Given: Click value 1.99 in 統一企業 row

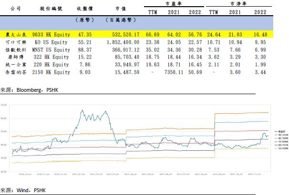Looking at the screenshot, I should click(260, 65).
